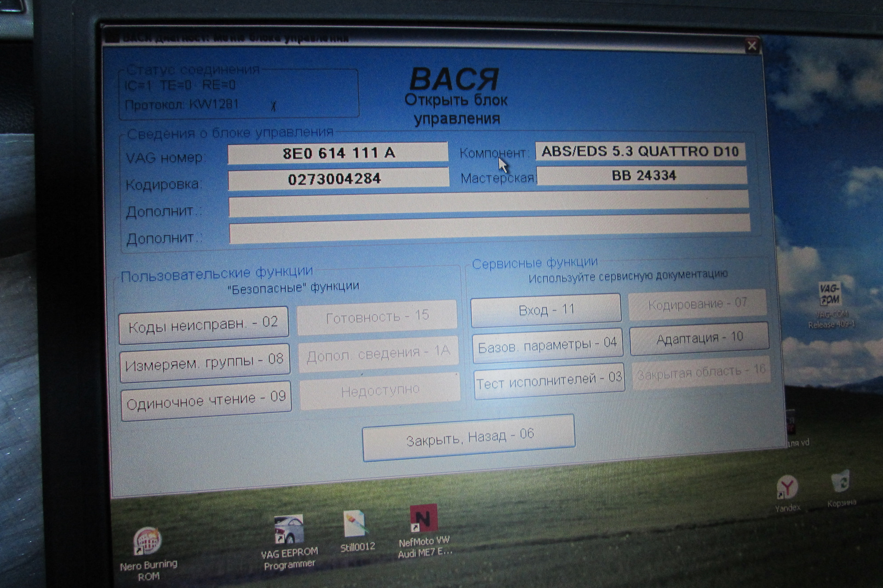883x588 pixels.
Task: Click the VAG номер field 8E0 614 111 A
Action: tap(338, 153)
